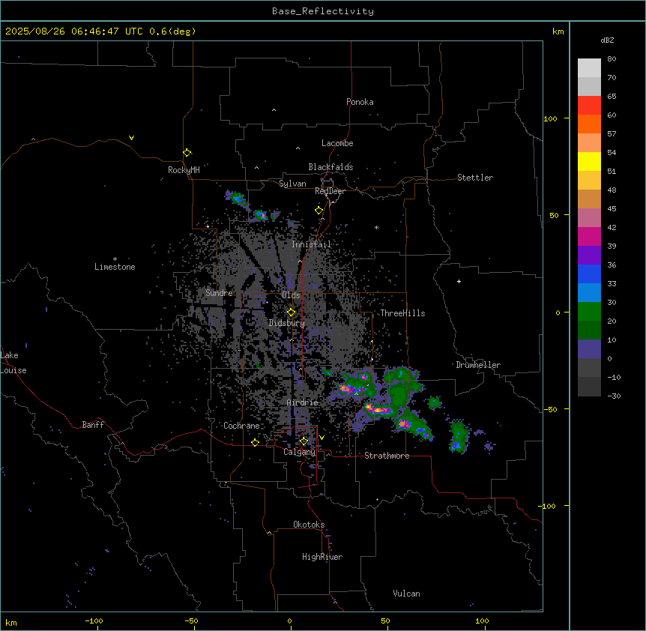The width and height of the screenshot is (646, 631).
Task: Pick the magenta 39-42 dBZ legend swatch
Action: [589, 236]
